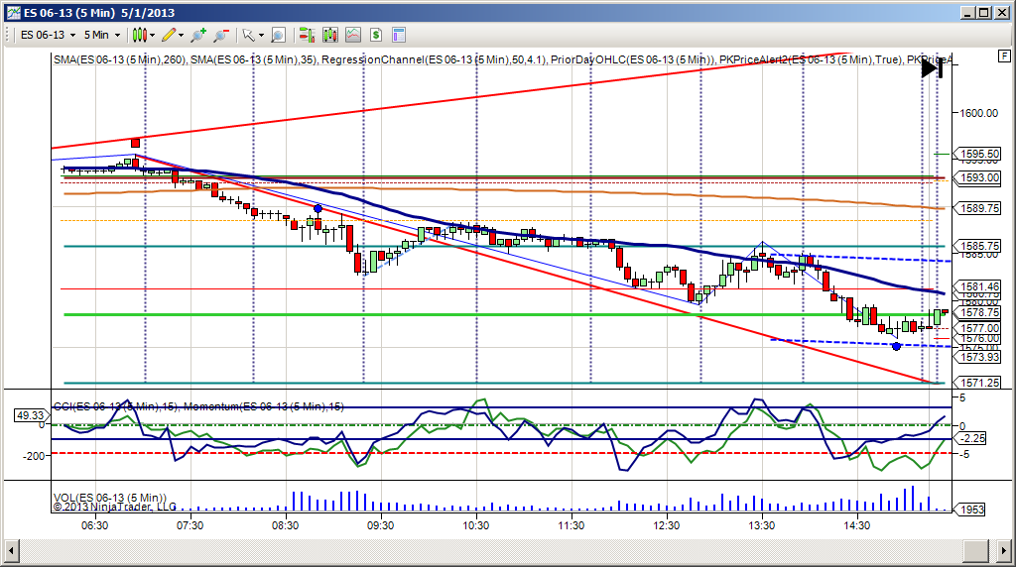Click the 1585.75 price marker
The width and height of the screenshot is (1016, 567).
tap(979, 246)
